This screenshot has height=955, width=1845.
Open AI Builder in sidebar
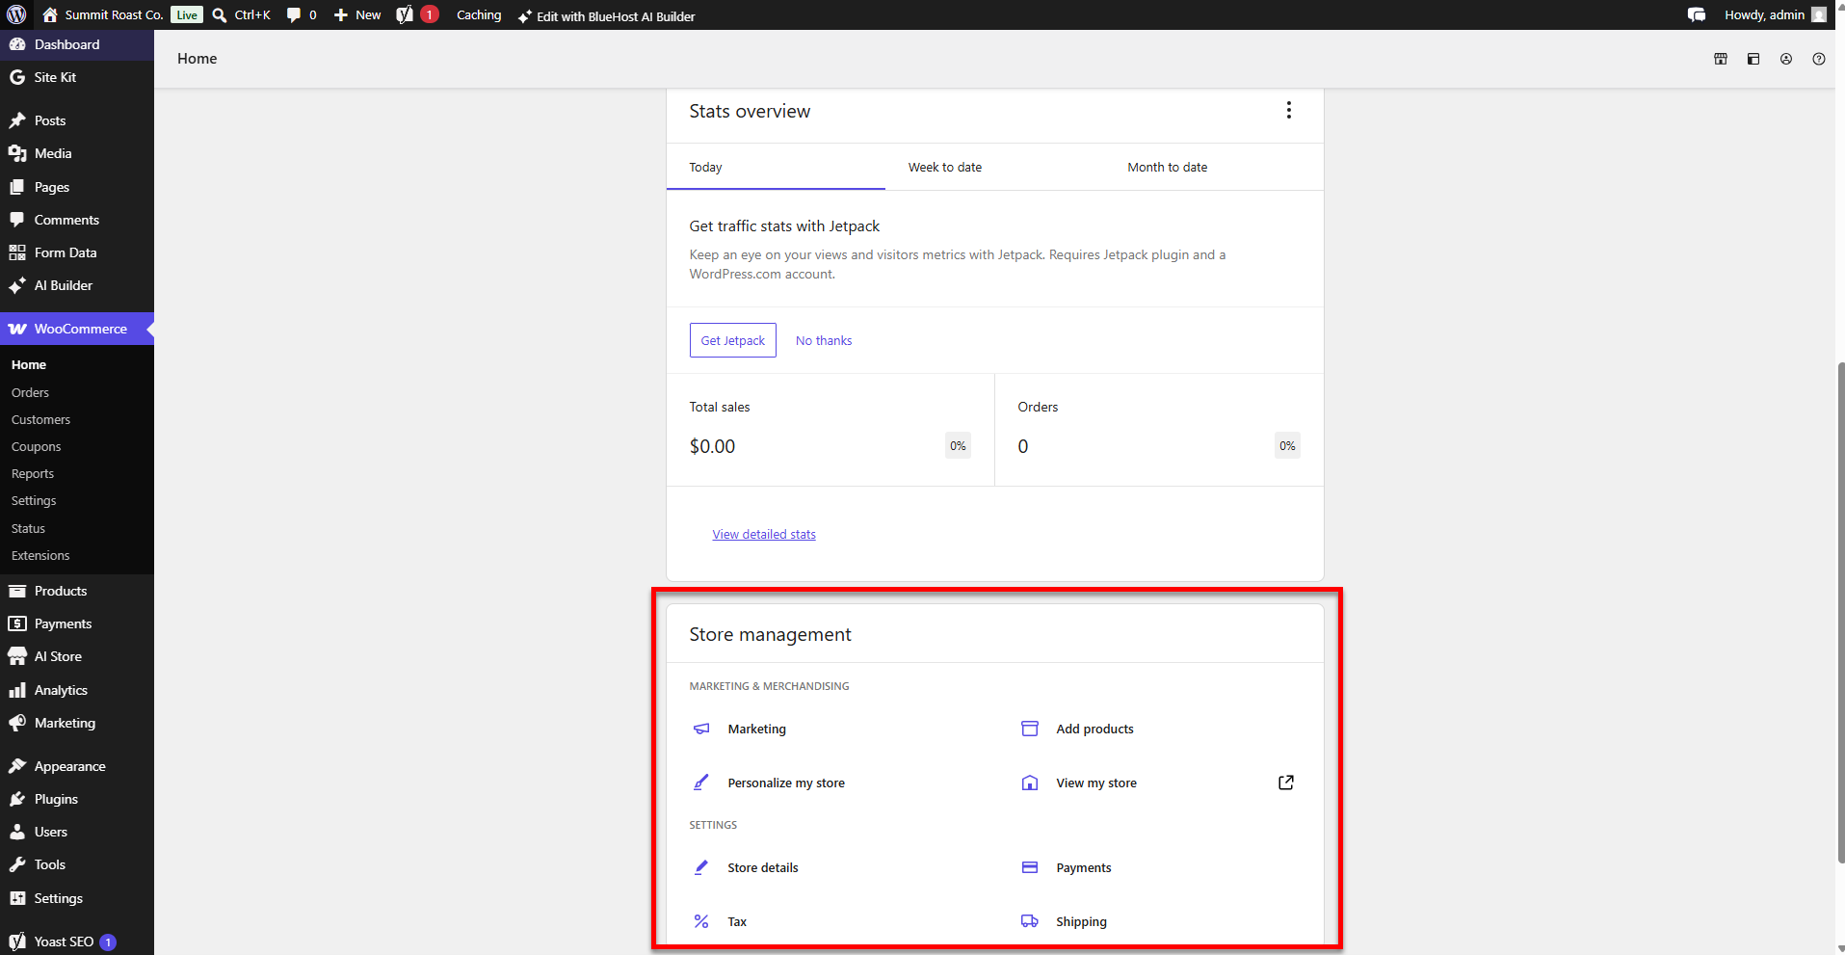pos(77,285)
